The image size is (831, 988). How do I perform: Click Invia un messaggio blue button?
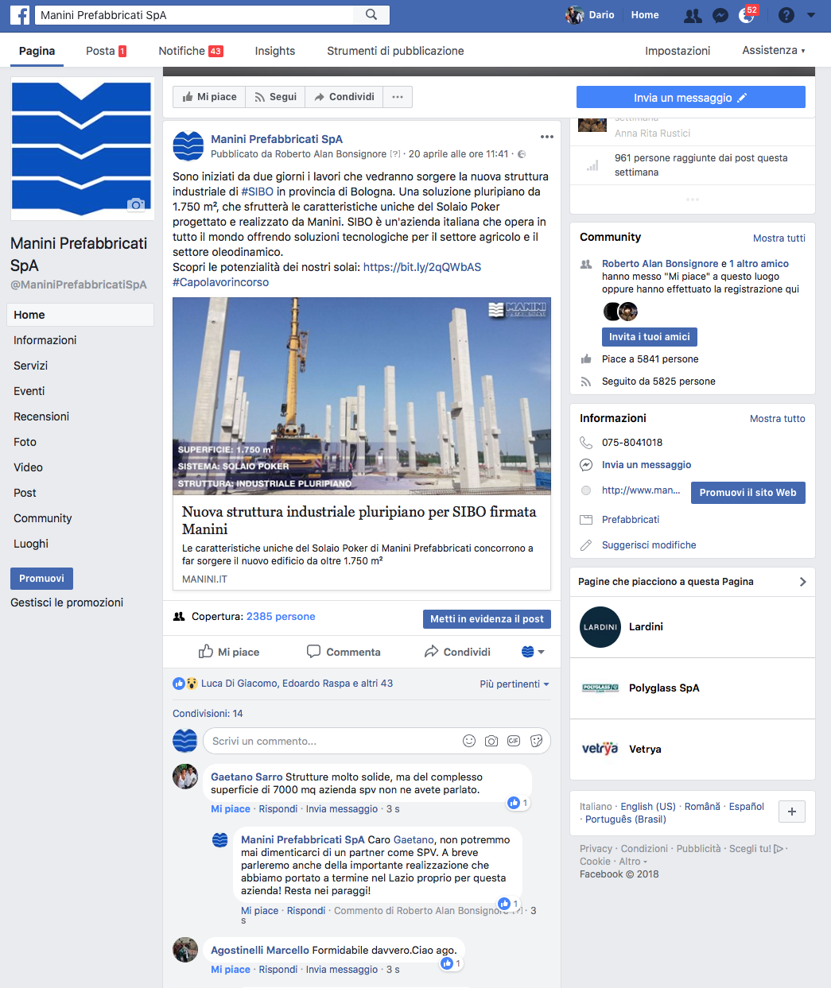[x=691, y=97]
